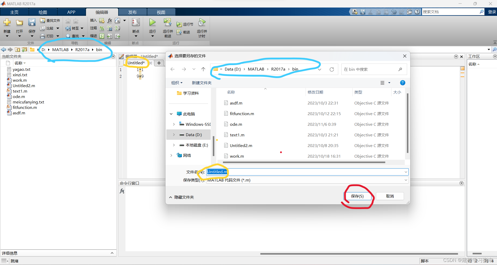Viewport: 497px width, 265px height.
Task: Click the 保存(S) button in dialog
Action: point(357,196)
